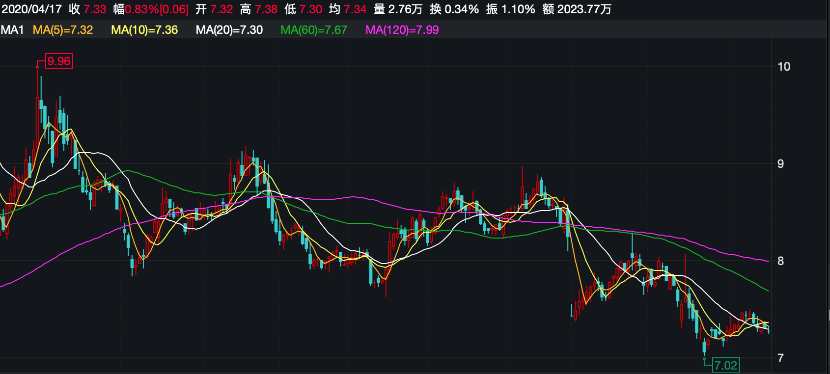
Task: Select the MA(120)=7.99 moving average label
Action: [402, 30]
